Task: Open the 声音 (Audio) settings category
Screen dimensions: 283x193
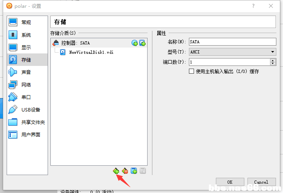Action: click(x=27, y=72)
